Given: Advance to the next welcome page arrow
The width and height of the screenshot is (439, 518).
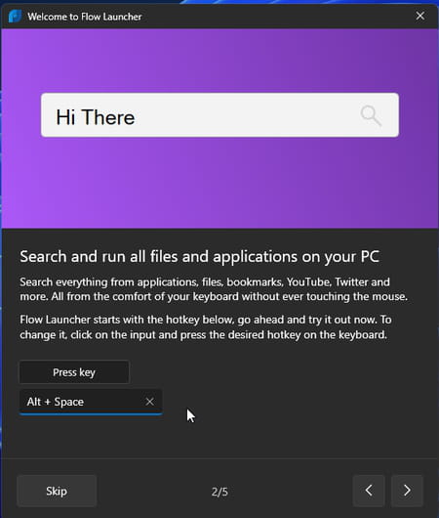Looking at the screenshot, I should [x=407, y=491].
